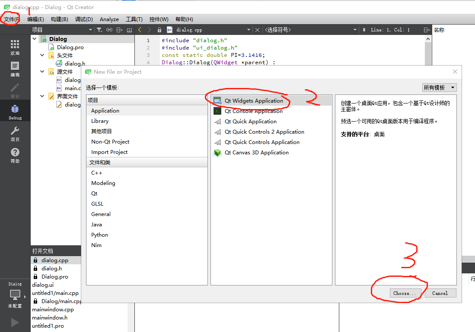
Task: Run the project with the play button
Action: point(15,322)
